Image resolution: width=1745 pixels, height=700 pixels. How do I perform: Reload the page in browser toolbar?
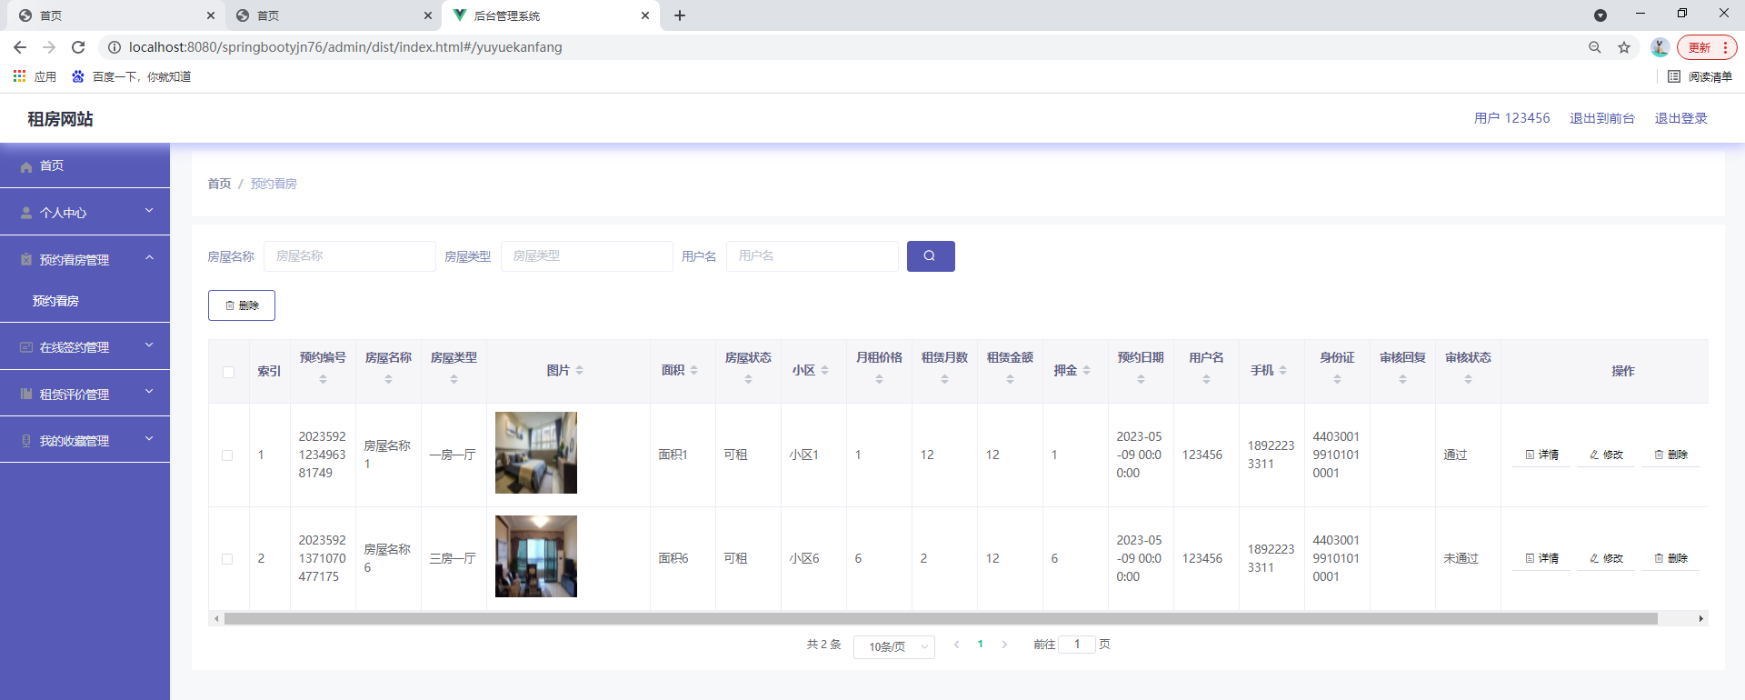tap(78, 47)
